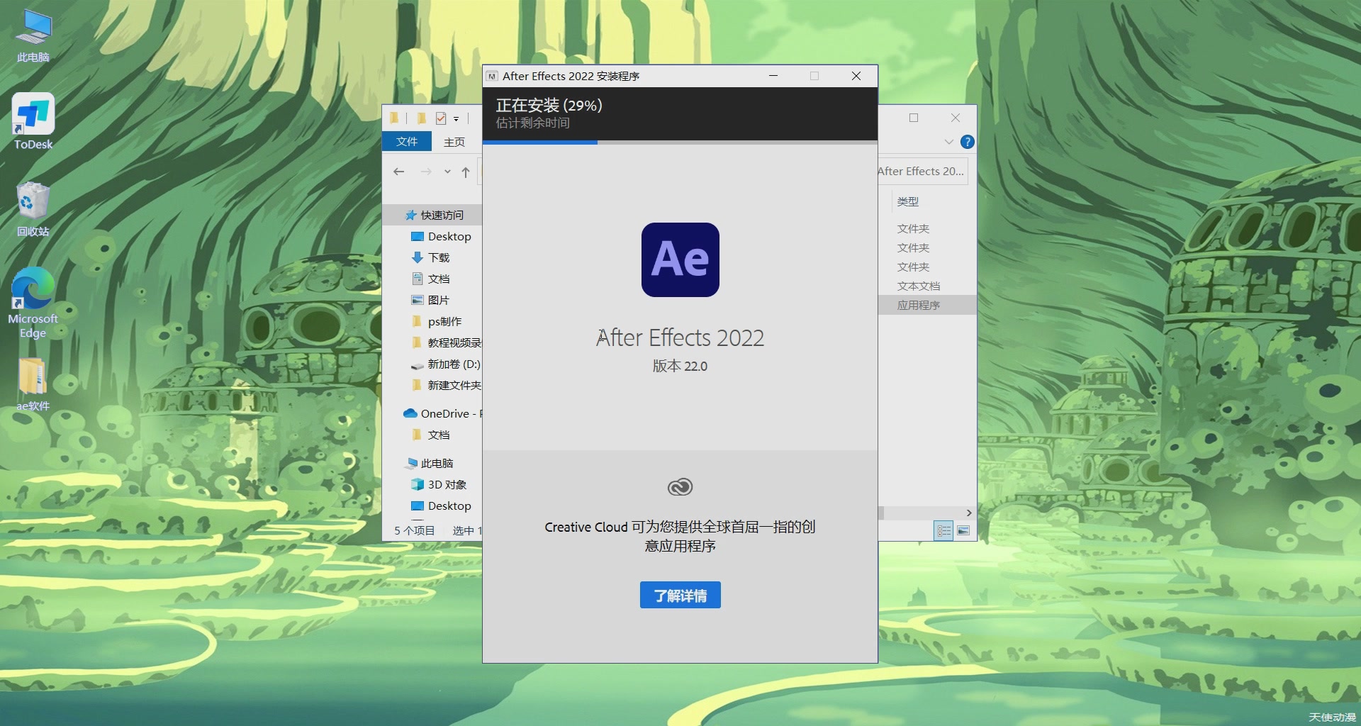
Task: Click the horizontal scrollbar right arrow
Action: click(x=969, y=513)
